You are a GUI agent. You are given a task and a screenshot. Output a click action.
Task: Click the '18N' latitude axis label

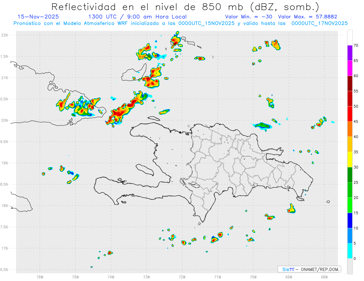coord(5,206)
